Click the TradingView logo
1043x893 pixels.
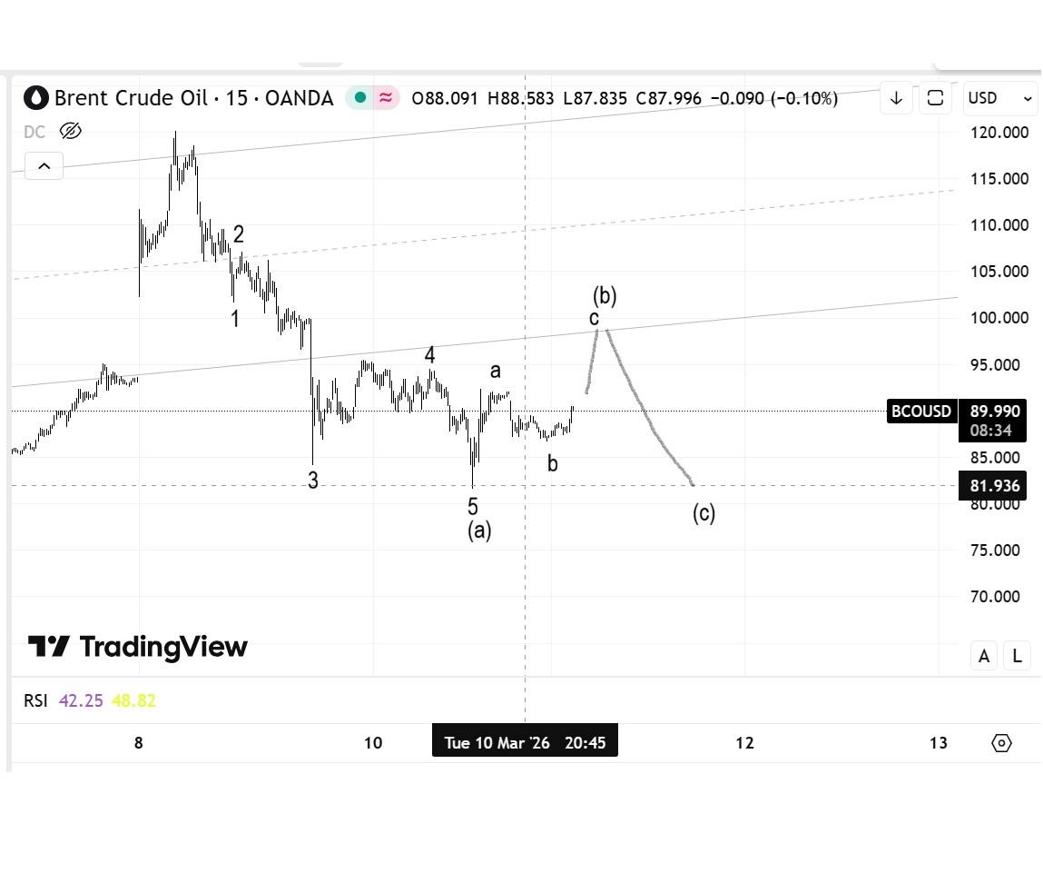(x=138, y=647)
